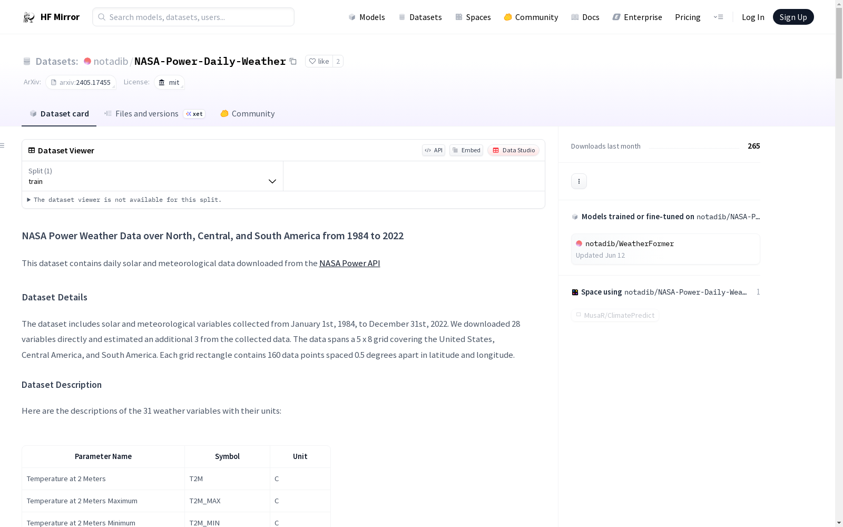This screenshot has height=527, width=843.
Task: Open Spaces in the top navigation
Action: [x=473, y=17]
